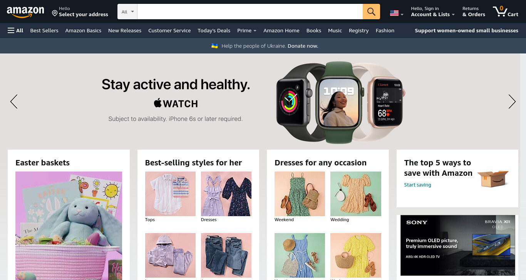Advance banner with right arrow

[x=512, y=102]
